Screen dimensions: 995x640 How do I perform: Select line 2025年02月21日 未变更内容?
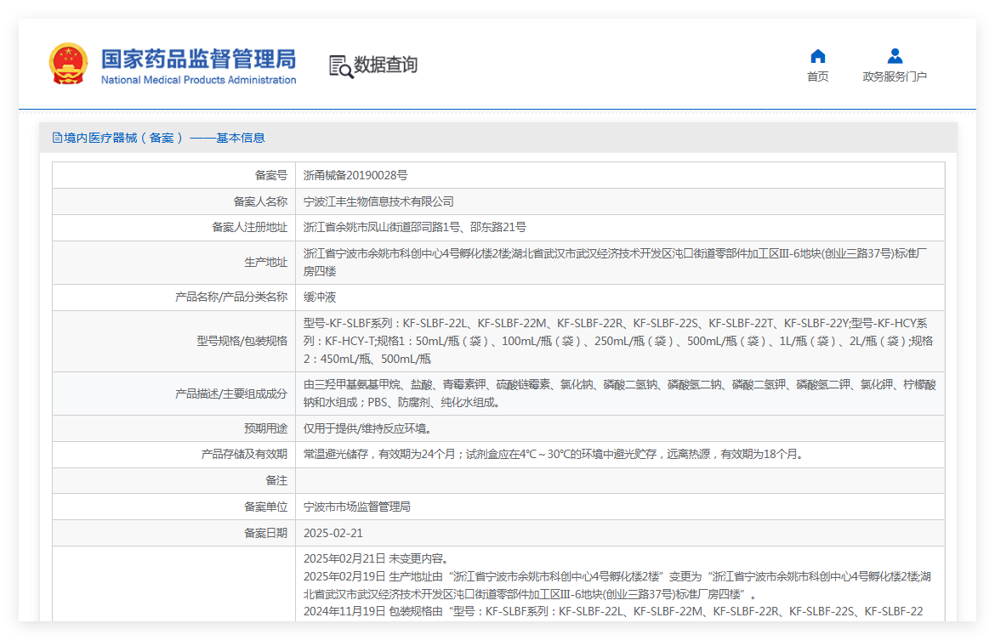377,558
